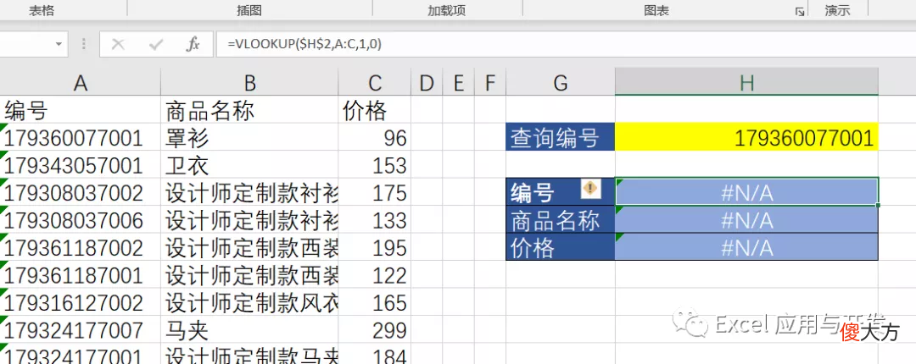Select #N/A result next to 价格
Screen dimensions: 916x364
coord(746,247)
